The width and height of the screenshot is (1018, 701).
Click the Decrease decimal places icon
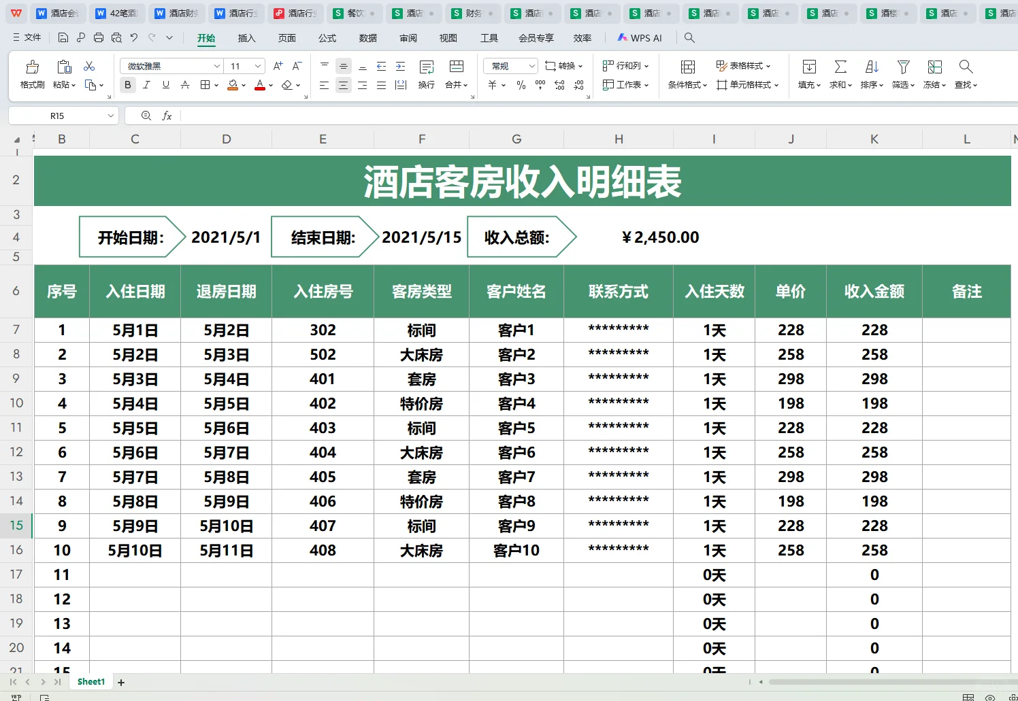pyautogui.click(x=578, y=85)
